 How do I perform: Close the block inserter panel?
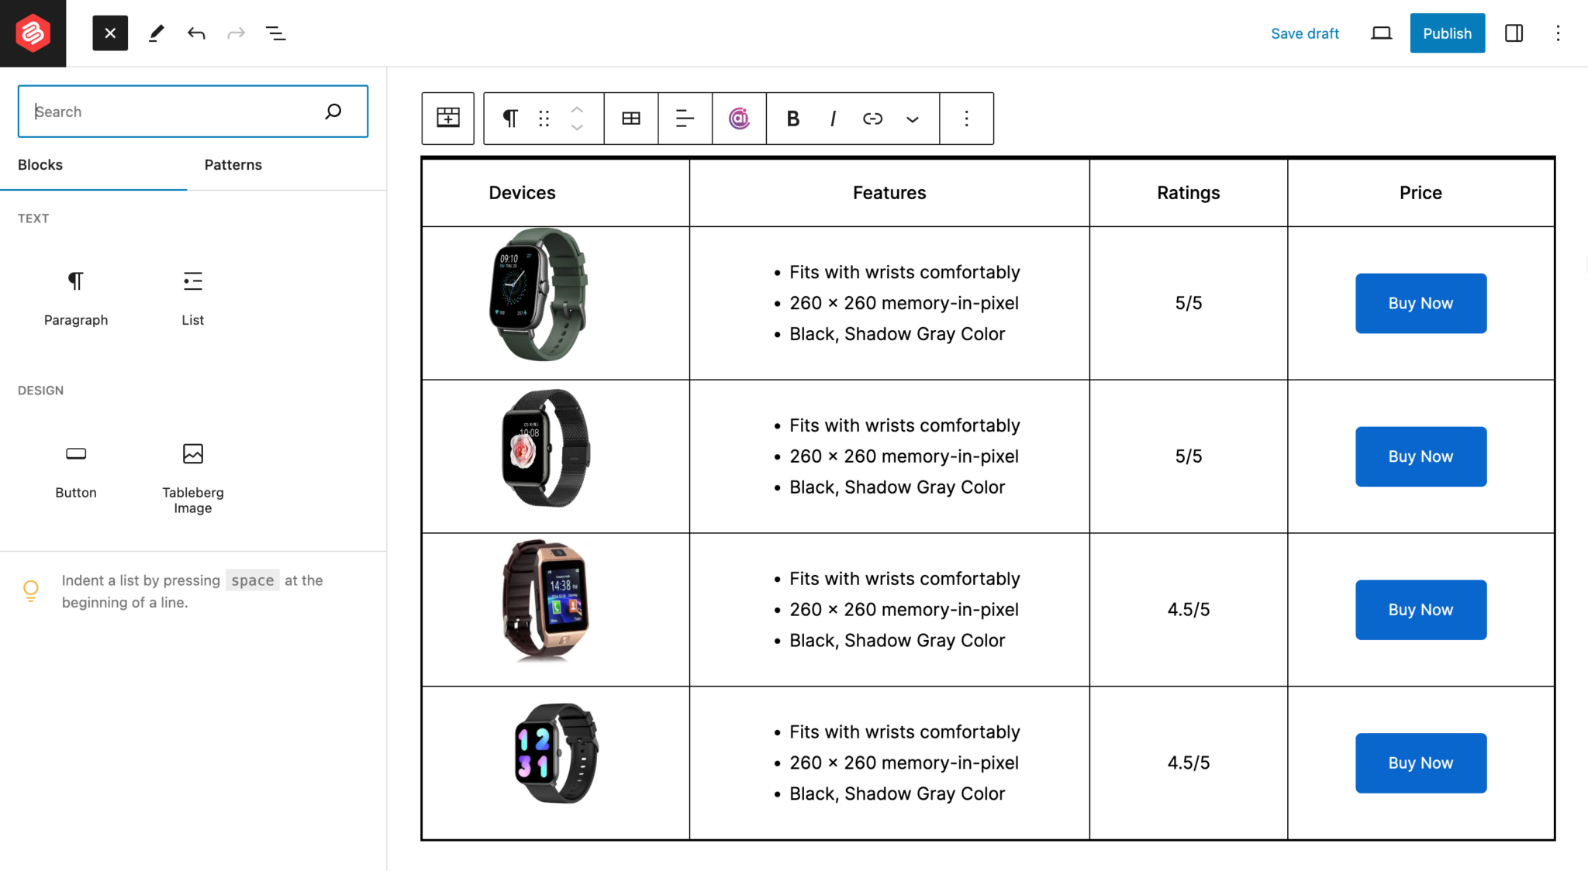[x=110, y=33]
